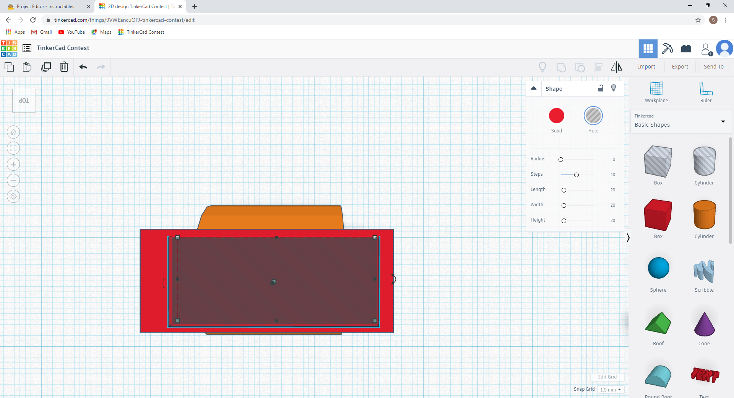Delete the selected shape with trash icon
Viewport: 734px width, 398px height.
pos(64,67)
